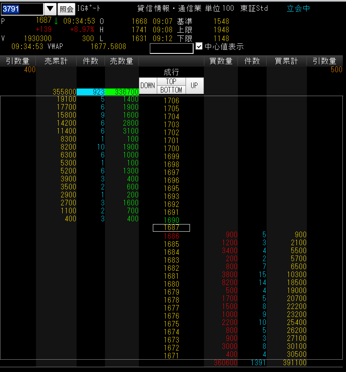Click the green ask price 1690
346x372 pixels.
coord(171,220)
